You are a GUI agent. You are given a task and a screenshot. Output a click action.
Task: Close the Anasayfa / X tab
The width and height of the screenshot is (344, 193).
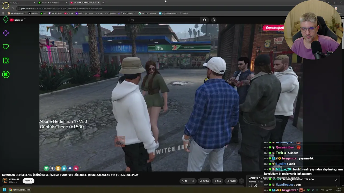pyautogui.click(x=34, y=3)
